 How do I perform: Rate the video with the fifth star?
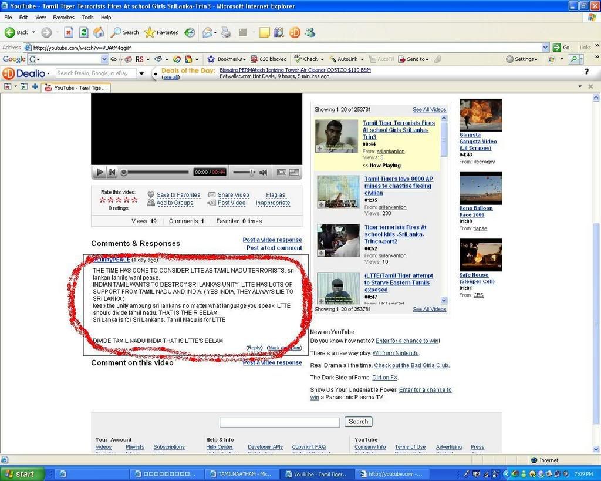[x=134, y=200]
